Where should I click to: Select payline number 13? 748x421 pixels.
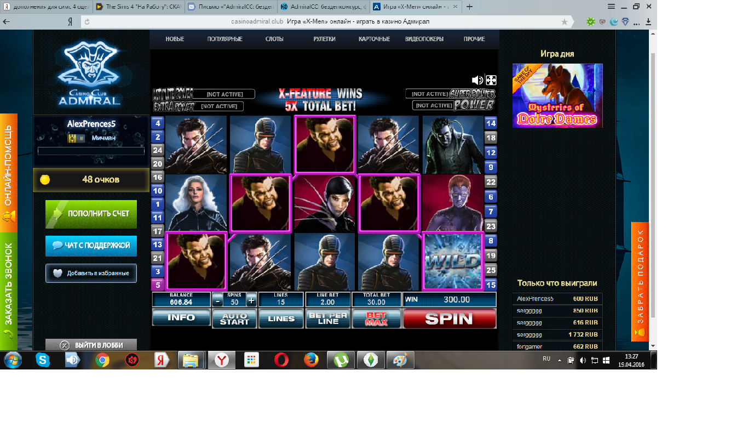coord(158,244)
